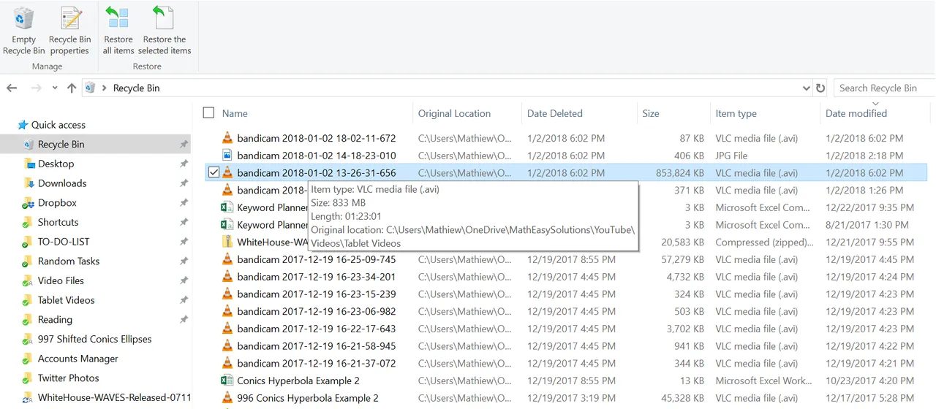Open TO-DO-LIST folder in sidebar
The width and height of the screenshot is (936, 409).
click(63, 242)
